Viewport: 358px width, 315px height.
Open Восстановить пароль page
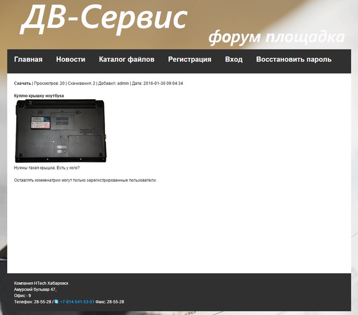pos(294,60)
